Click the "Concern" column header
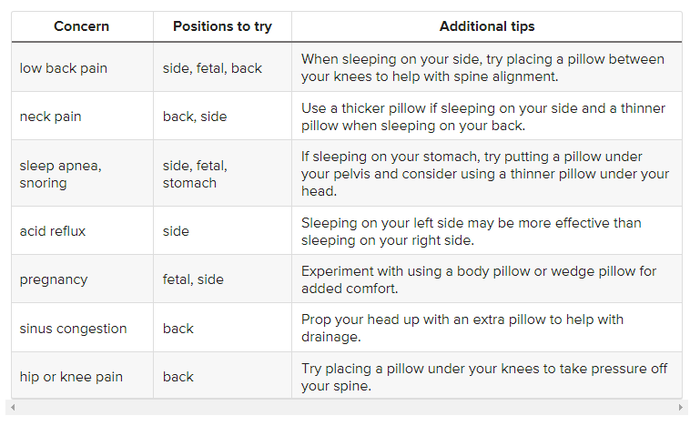 (82, 26)
